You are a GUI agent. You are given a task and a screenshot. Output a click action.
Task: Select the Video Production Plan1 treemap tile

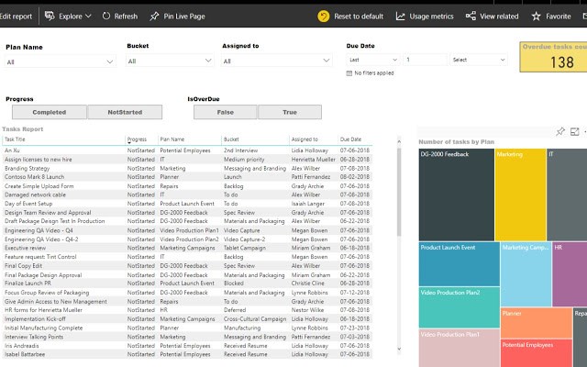point(459,348)
